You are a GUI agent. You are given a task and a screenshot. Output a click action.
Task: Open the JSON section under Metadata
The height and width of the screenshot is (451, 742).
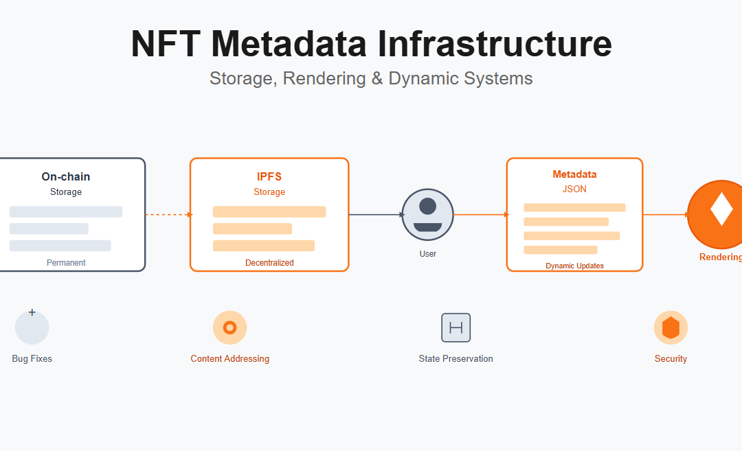pyautogui.click(x=574, y=189)
